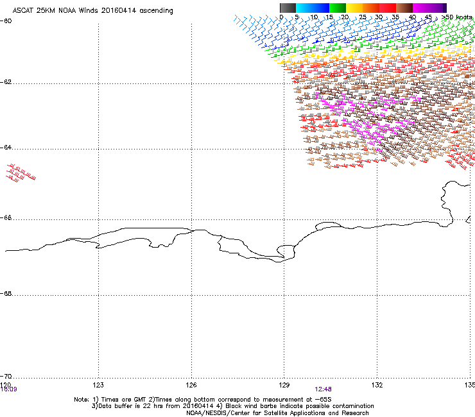Click the '-66' latitude label
Viewport: 475px width, 417px height.
(6, 217)
